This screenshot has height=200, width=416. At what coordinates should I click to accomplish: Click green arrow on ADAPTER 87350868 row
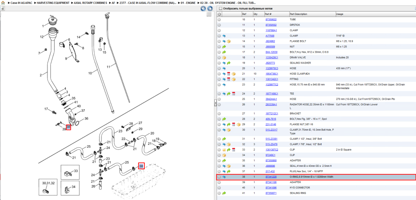point(224,161)
